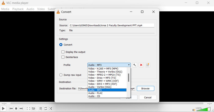This screenshot has height=112, width=214.
Task: Open the Playback menu
Action: click(x=18, y=9)
